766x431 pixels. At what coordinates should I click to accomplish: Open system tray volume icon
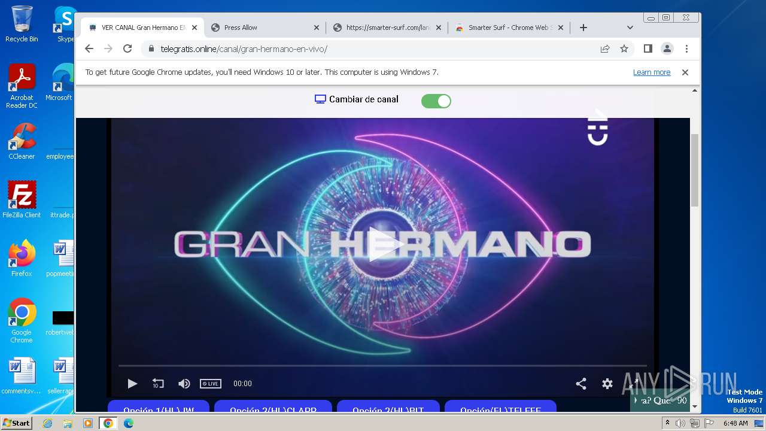click(680, 423)
